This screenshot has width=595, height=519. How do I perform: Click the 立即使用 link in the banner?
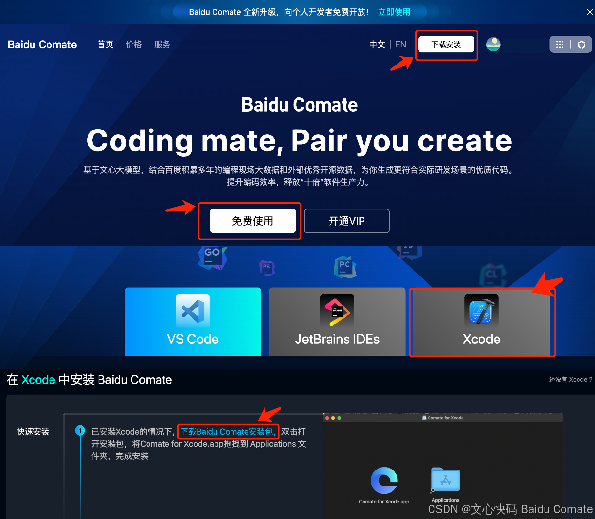[x=394, y=12]
